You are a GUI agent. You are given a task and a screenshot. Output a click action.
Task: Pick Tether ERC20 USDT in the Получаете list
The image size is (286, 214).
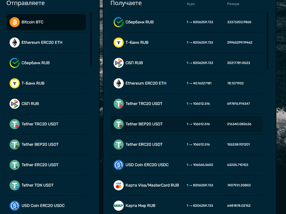tap(144, 145)
